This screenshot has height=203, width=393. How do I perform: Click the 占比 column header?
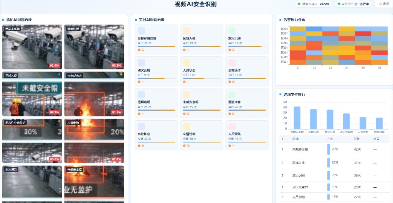coord(330,139)
